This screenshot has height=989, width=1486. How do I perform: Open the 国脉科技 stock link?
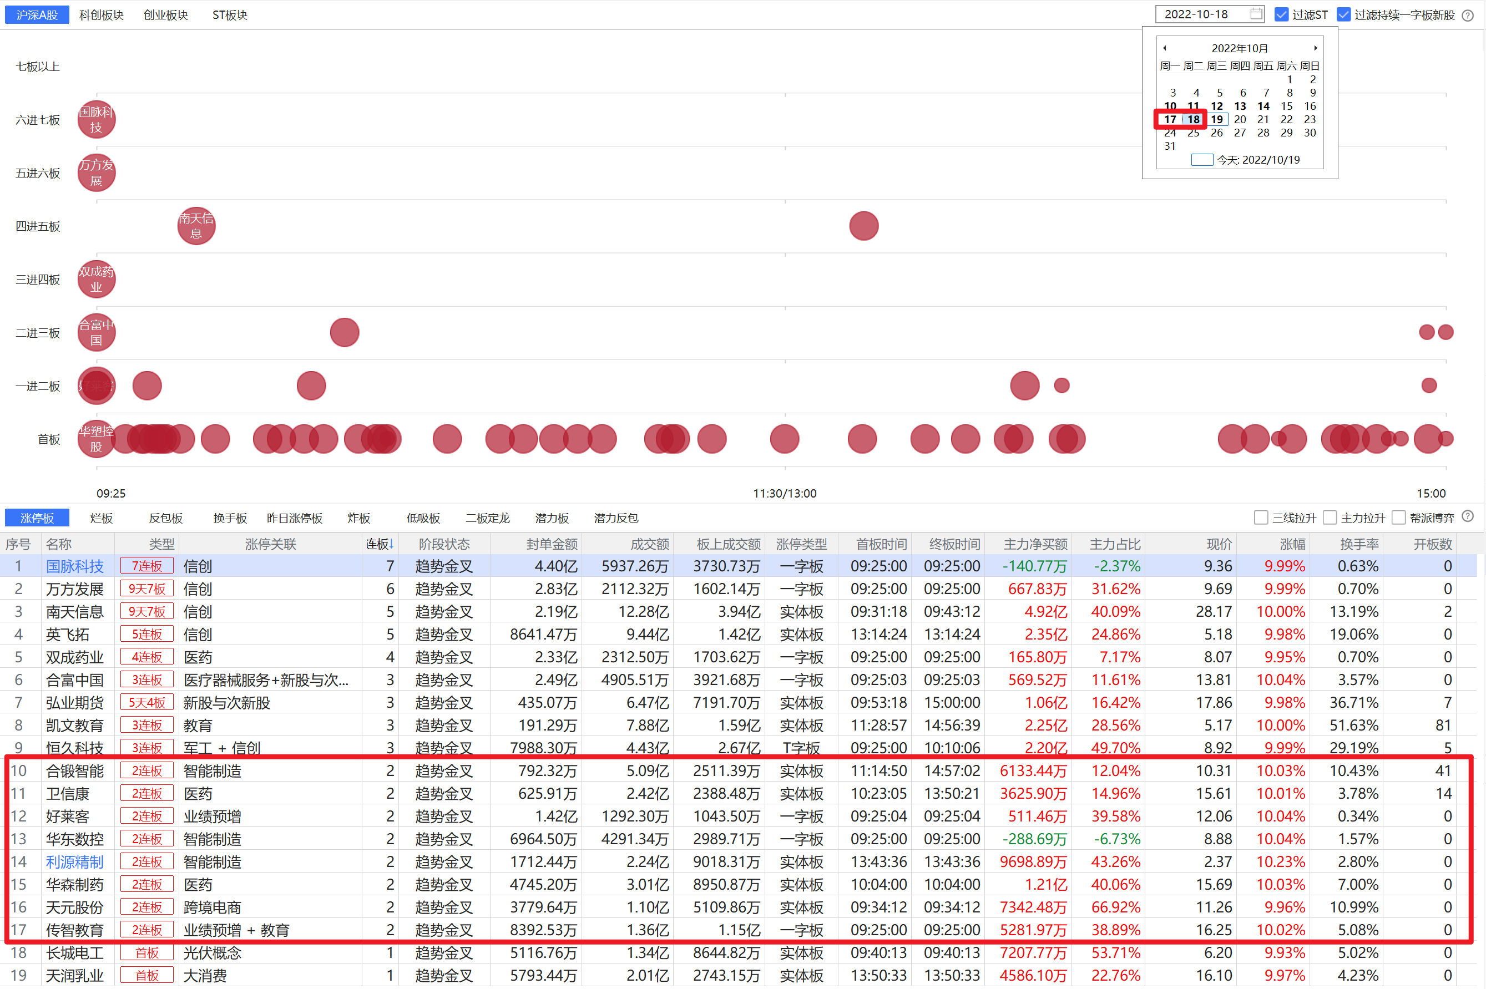tap(74, 566)
